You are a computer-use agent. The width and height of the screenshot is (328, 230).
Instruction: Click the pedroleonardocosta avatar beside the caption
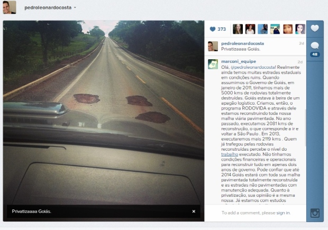pyautogui.click(x=213, y=46)
